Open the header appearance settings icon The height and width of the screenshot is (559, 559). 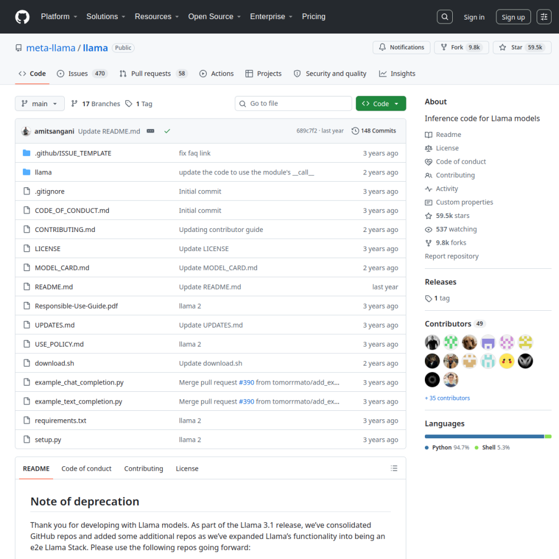pos(544,17)
